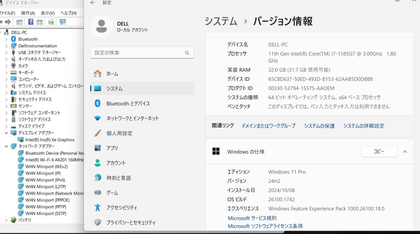Click the magnifier icon in Settings search box
420x234 pixels.
[187, 53]
